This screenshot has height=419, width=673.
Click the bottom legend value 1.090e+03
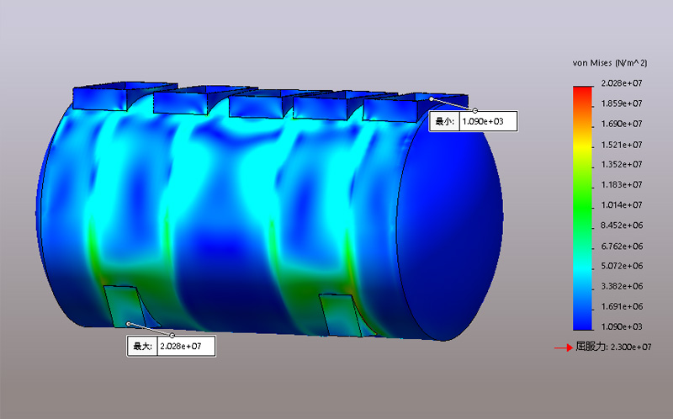[x=623, y=327]
